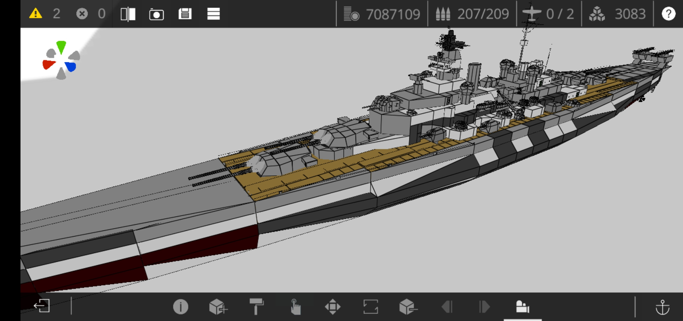This screenshot has width=683, height=321.
Task: Select the remove part cube tool
Action: click(x=408, y=307)
